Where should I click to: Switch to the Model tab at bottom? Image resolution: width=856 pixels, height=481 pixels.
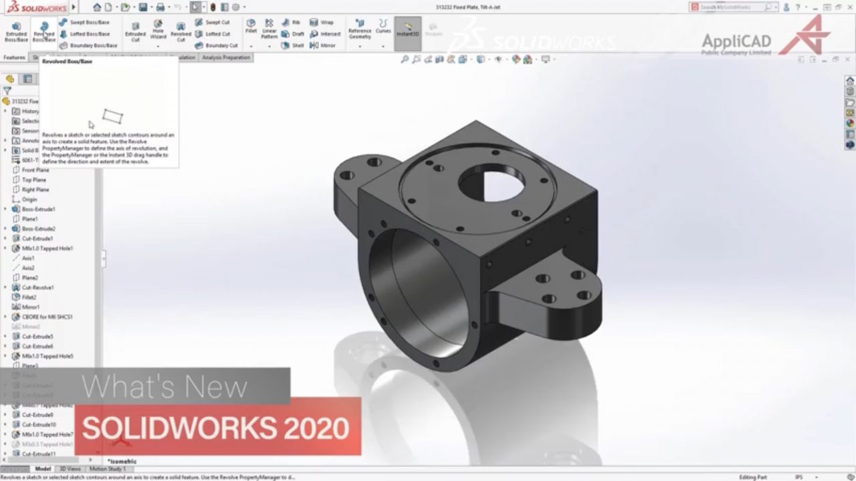43,469
